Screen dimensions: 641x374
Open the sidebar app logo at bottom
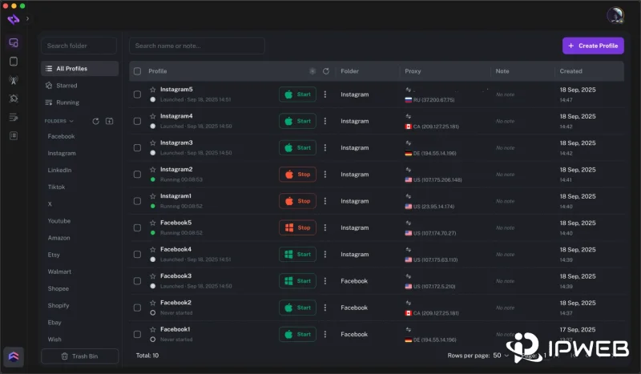pos(14,357)
